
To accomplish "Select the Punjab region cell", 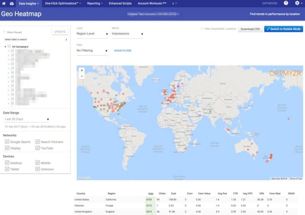I will (109, 205).
